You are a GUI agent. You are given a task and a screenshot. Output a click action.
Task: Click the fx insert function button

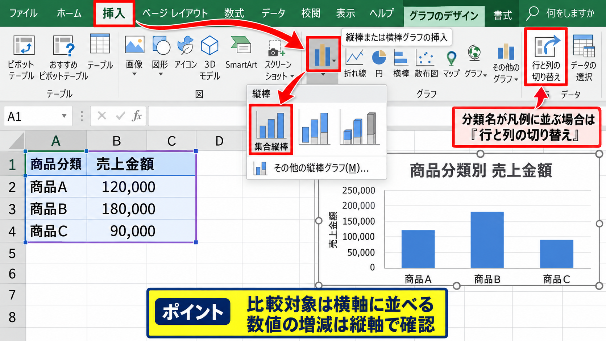point(137,116)
